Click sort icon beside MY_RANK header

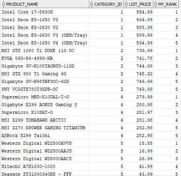[x=156, y=4]
